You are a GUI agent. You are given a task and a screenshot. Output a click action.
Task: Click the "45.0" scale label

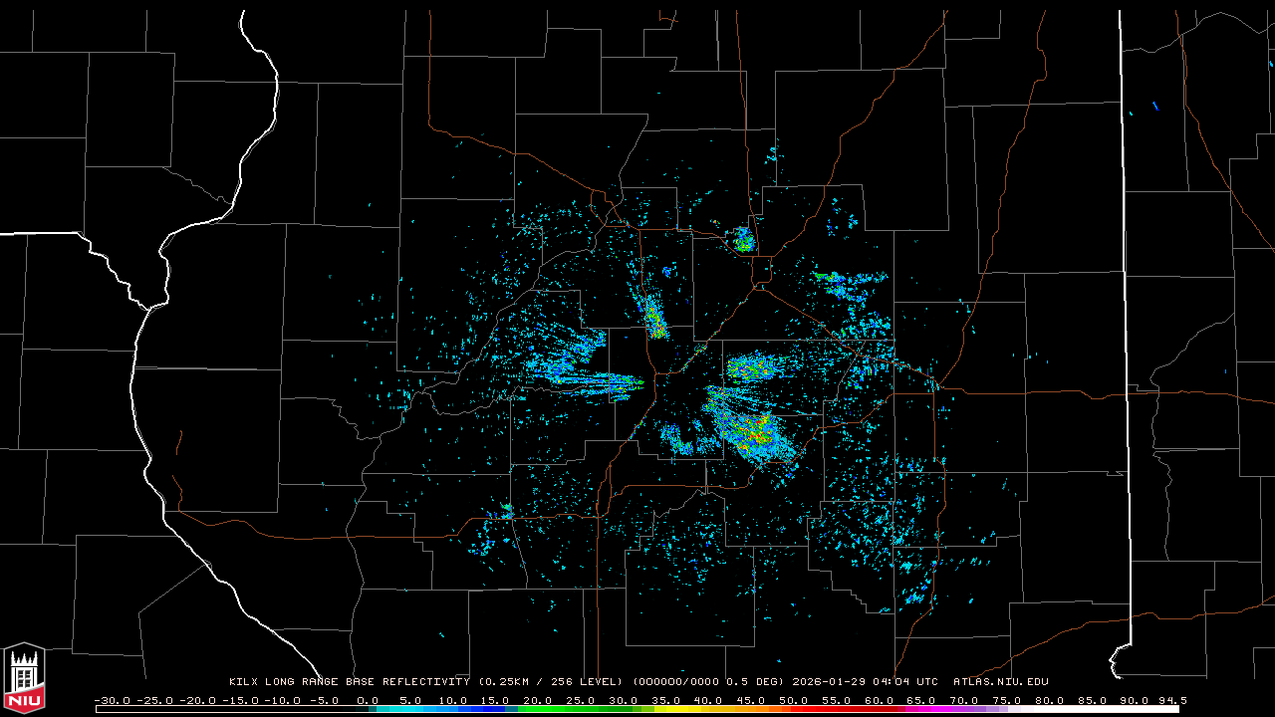(x=751, y=700)
